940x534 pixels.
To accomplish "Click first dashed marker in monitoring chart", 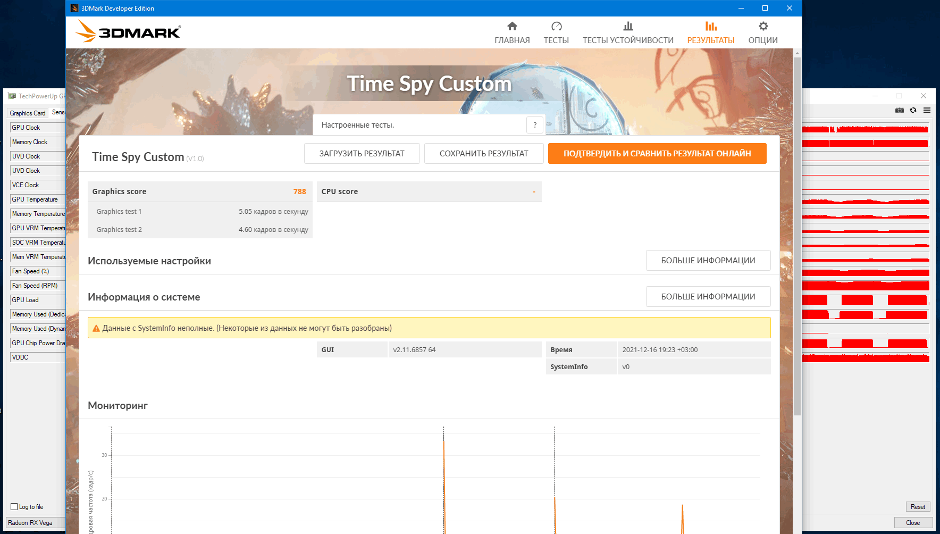I will tap(112, 480).
